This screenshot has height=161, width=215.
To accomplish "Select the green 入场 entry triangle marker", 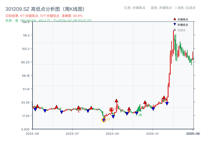I will click(x=139, y=109).
